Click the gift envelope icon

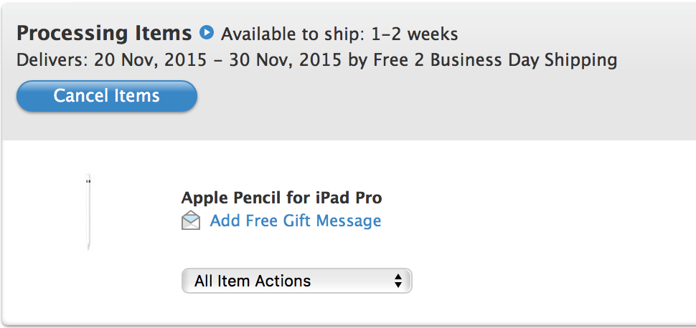[191, 221]
